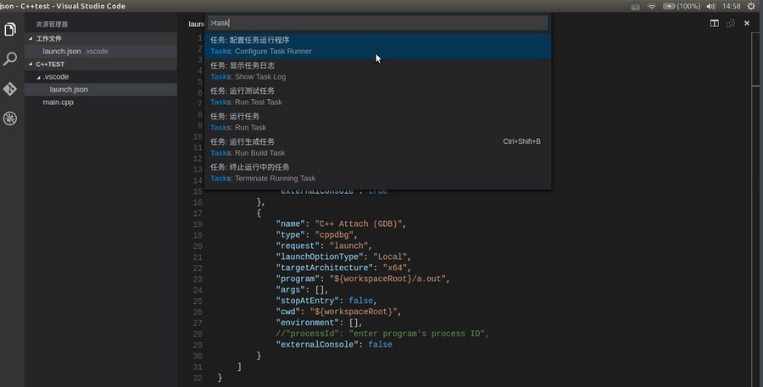Click the command palette >task input field
Viewport: 763px width, 387px height.
pyautogui.click(x=377, y=23)
